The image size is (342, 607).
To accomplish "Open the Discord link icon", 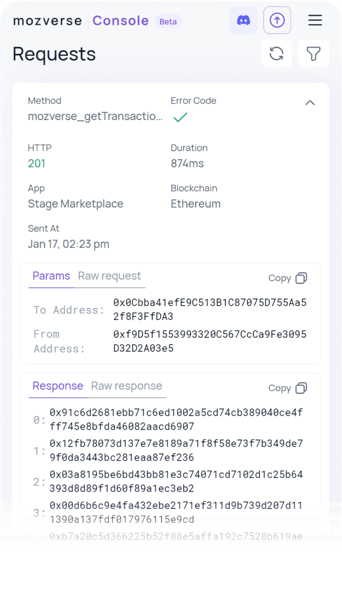I will [243, 20].
